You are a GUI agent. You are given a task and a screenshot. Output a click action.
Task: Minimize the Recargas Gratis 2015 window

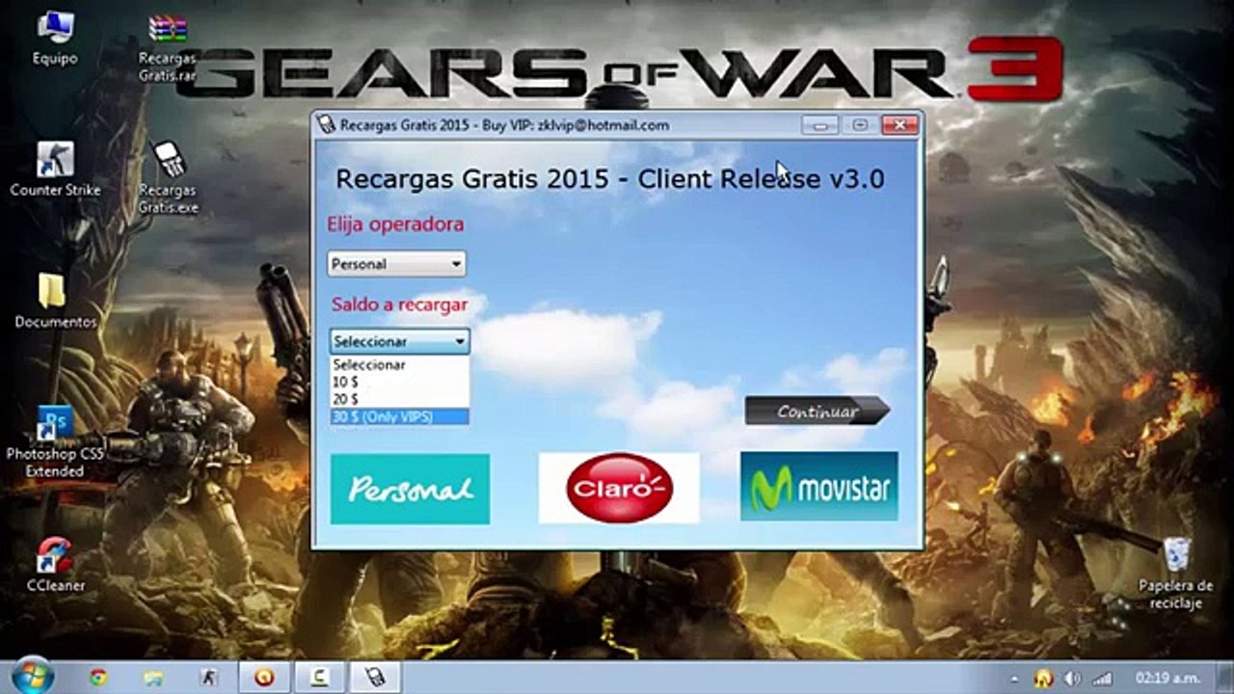click(820, 125)
